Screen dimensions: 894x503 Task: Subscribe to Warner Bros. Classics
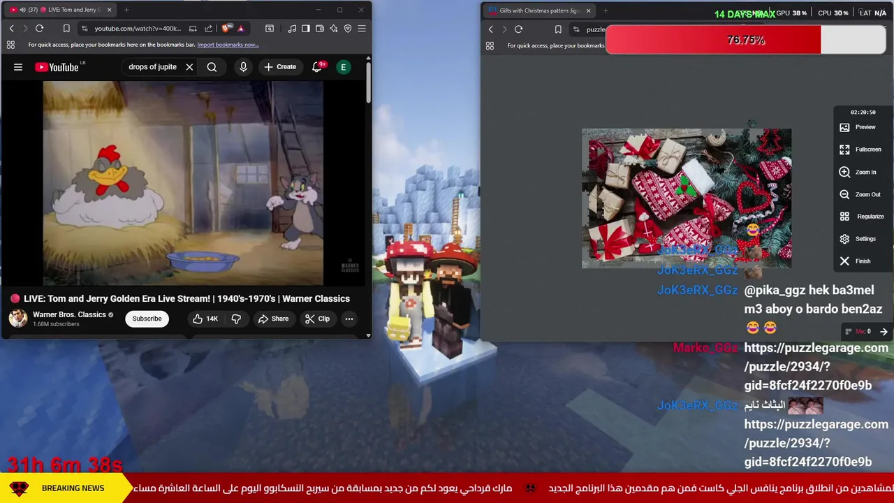[x=147, y=319]
